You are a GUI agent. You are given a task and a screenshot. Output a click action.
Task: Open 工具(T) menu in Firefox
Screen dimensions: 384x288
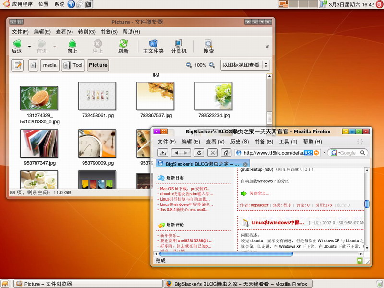(x=288, y=142)
